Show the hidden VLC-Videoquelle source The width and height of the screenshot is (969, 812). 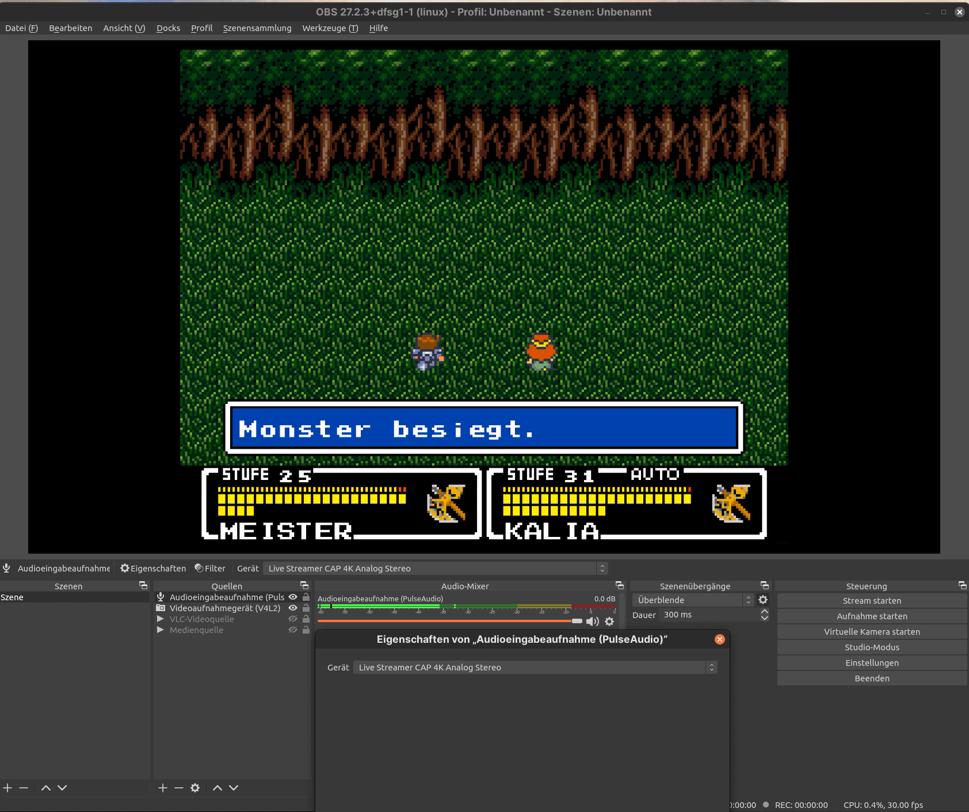coord(293,619)
